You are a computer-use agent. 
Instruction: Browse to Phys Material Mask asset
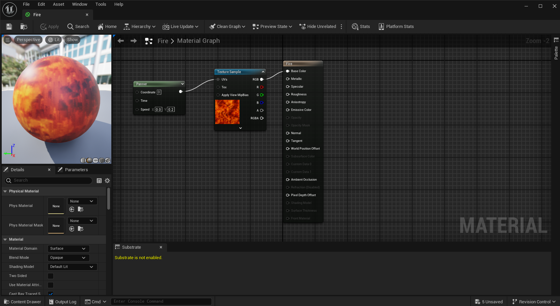click(x=81, y=229)
